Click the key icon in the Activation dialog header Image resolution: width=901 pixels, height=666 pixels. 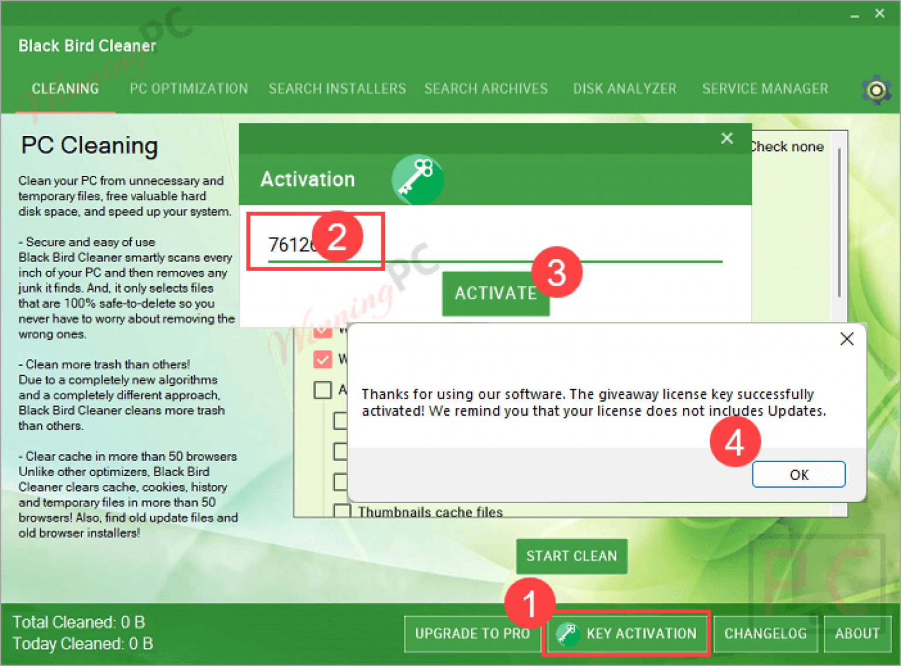pyautogui.click(x=418, y=179)
